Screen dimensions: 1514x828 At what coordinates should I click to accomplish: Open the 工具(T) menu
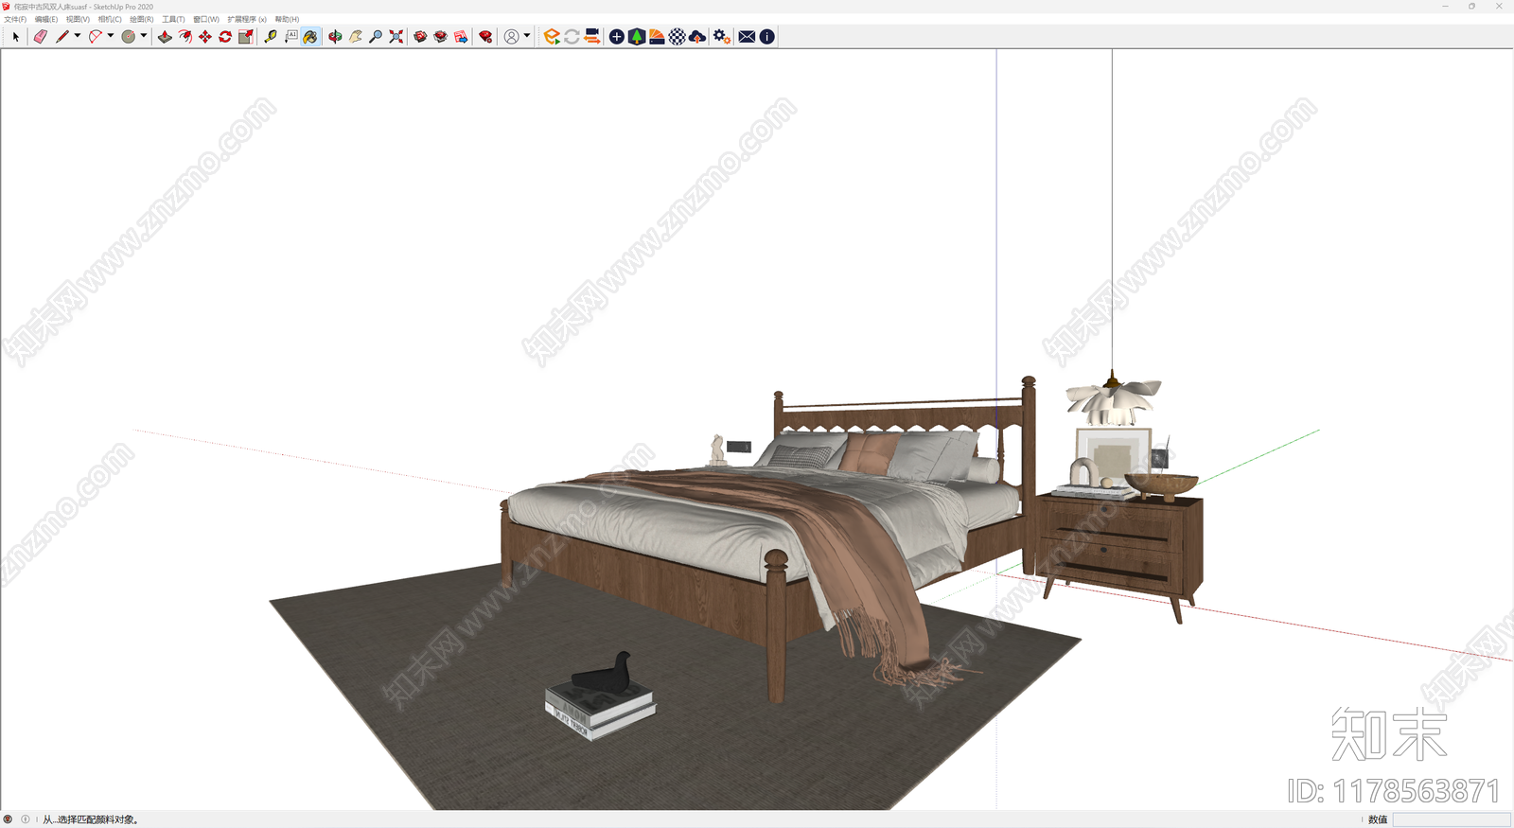tap(173, 19)
